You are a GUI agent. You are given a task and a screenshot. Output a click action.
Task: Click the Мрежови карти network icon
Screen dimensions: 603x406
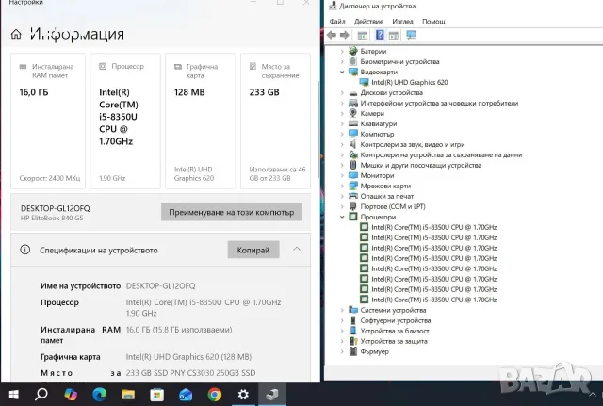(353, 186)
